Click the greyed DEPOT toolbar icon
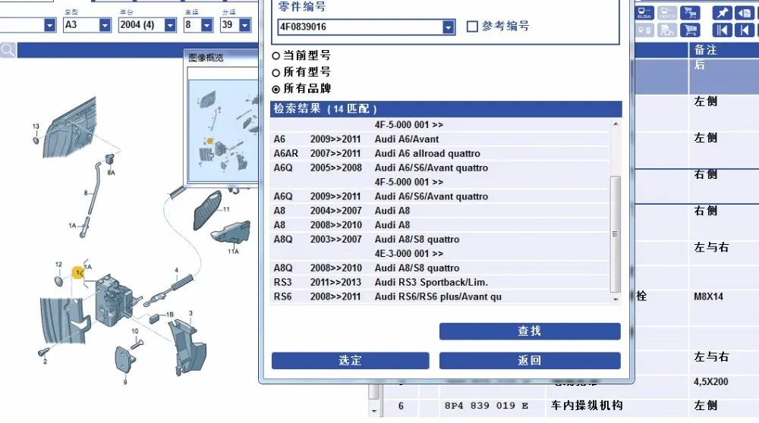Screen dimensions: 759x423 tap(667, 13)
